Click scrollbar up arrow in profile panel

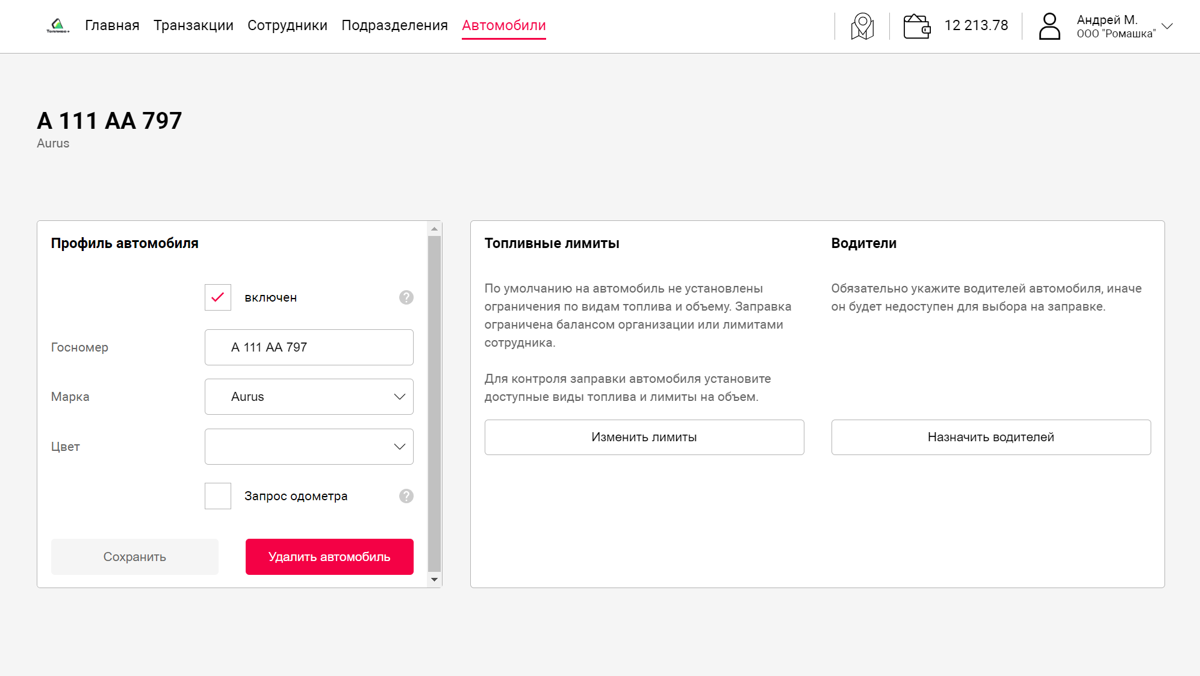click(434, 229)
